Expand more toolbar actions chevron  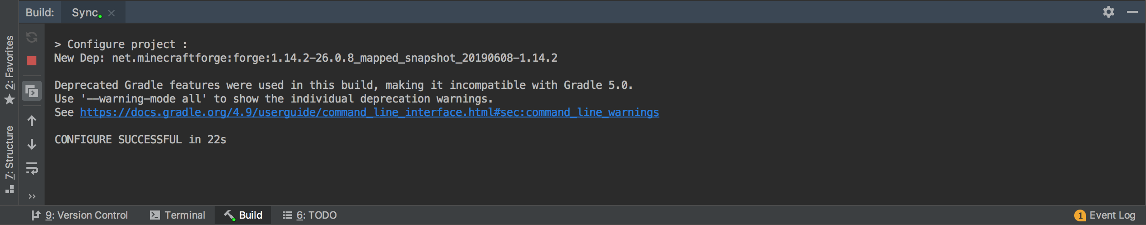click(32, 196)
